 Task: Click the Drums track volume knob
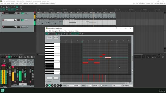(15, 13)
